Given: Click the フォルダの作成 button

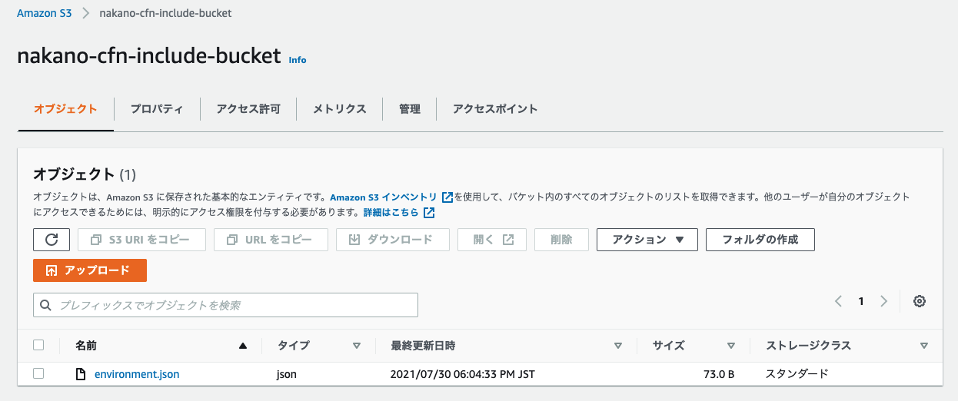Looking at the screenshot, I should point(760,240).
